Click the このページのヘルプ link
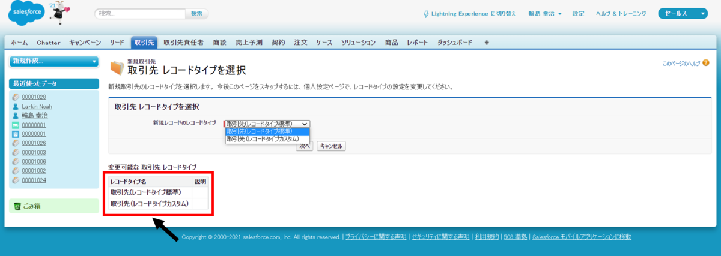The width and height of the screenshot is (721, 256). pyautogui.click(x=681, y=62)
